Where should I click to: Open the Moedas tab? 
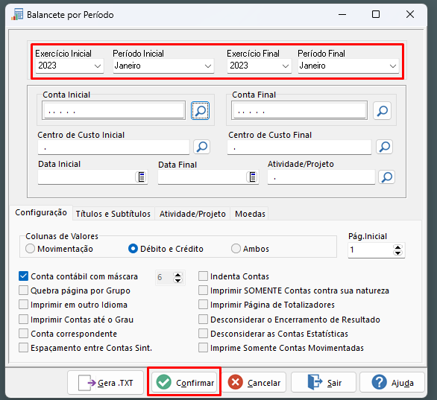tap(250, 214)
